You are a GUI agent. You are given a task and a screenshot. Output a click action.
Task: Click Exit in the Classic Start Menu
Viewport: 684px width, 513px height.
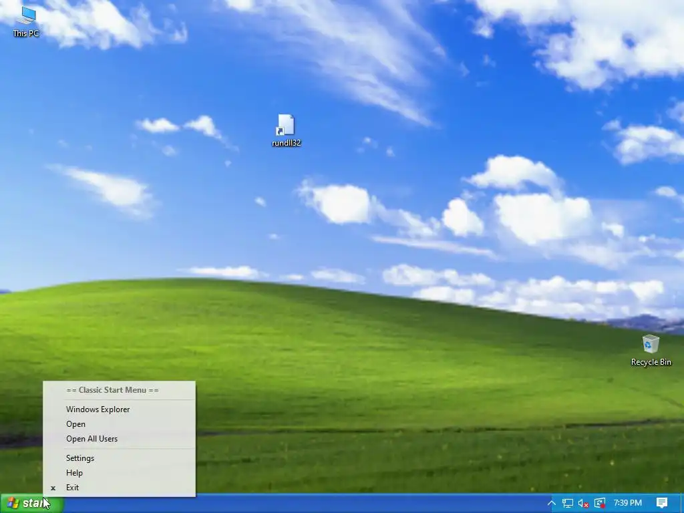pos(119,488)
